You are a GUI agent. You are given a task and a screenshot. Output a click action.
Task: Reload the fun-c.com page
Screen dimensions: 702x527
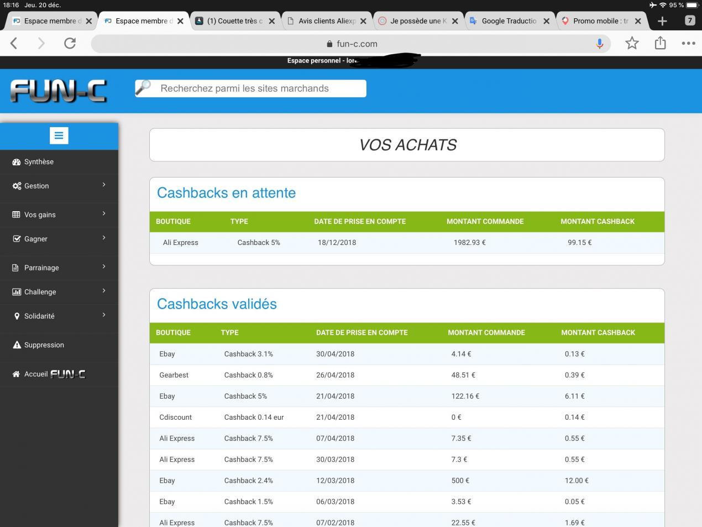click(x=70, y=43)
